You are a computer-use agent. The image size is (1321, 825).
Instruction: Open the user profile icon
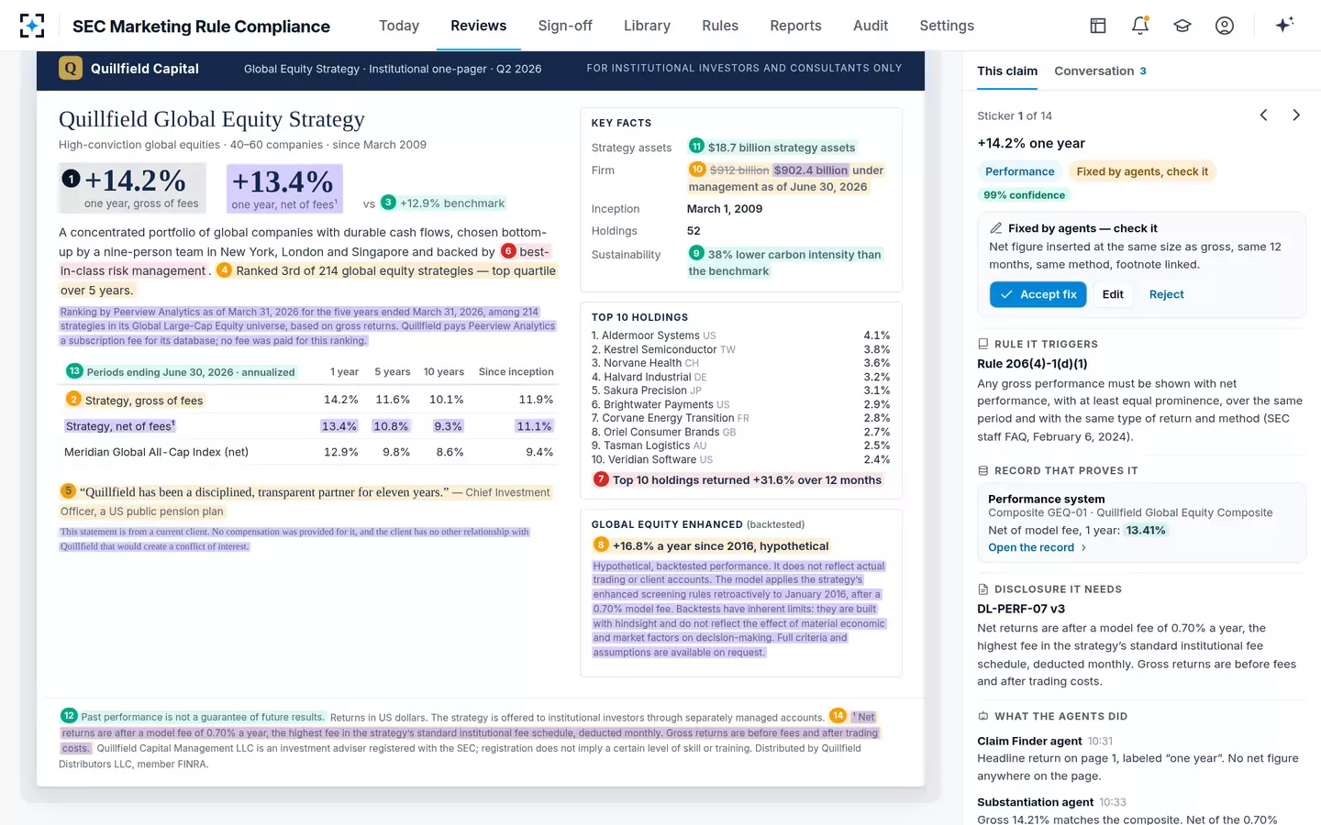[x=1225, y=26]
